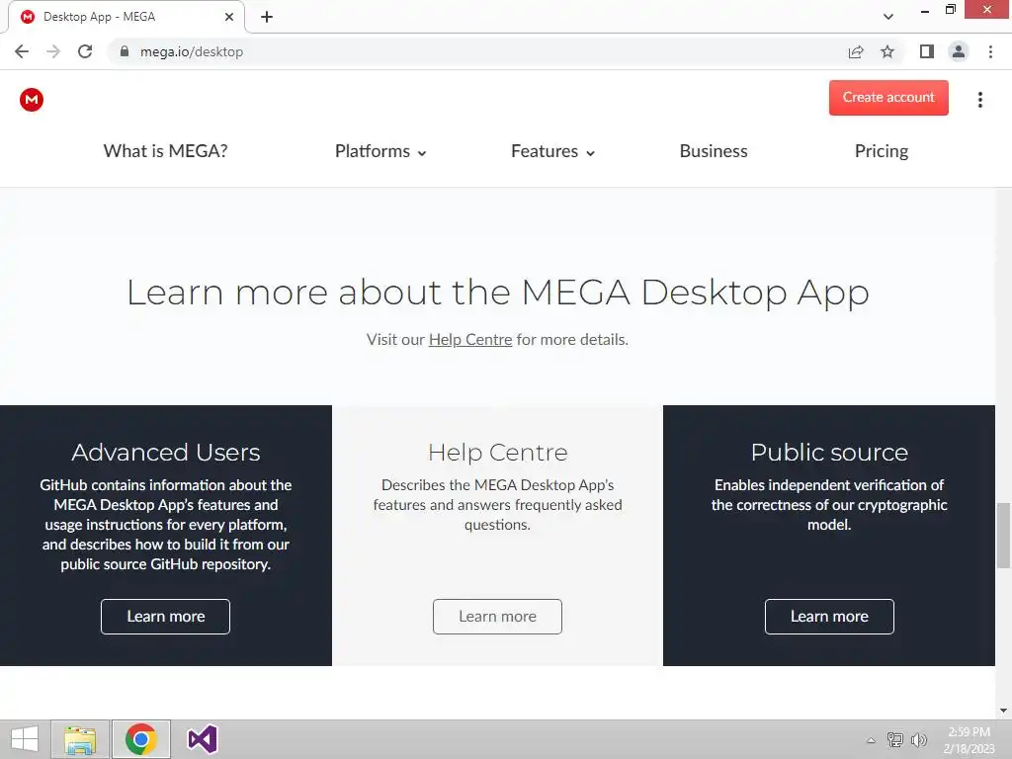
Task: Select the Desktop App - MEGA tab
Action: (x=126, y=17)
